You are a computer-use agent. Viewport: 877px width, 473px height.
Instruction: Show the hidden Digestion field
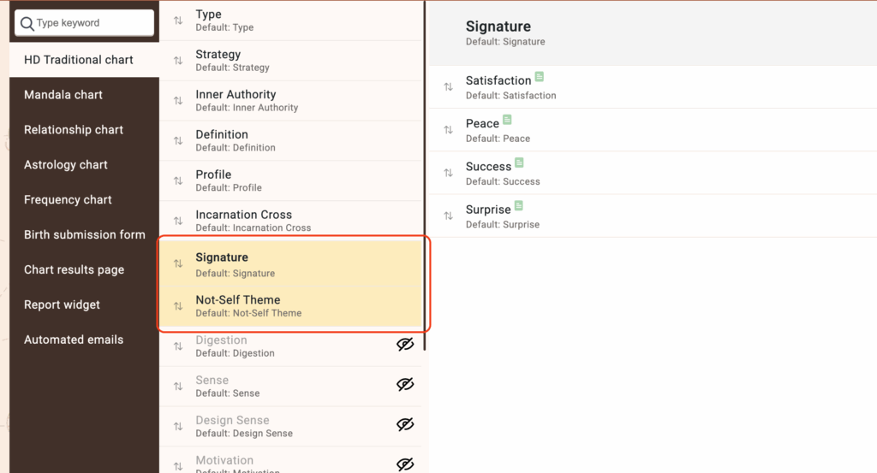pos(405,345)
